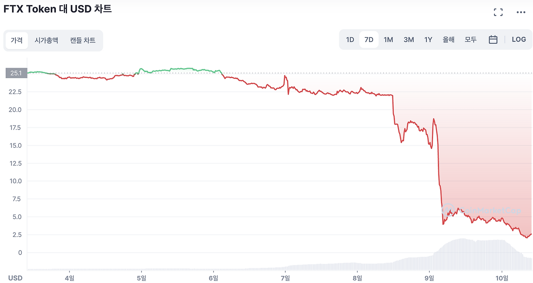Image resolution: width=533 pixels, height=283 pixels.
Task: Click the volume bars peak area
Action: (462, 245)
